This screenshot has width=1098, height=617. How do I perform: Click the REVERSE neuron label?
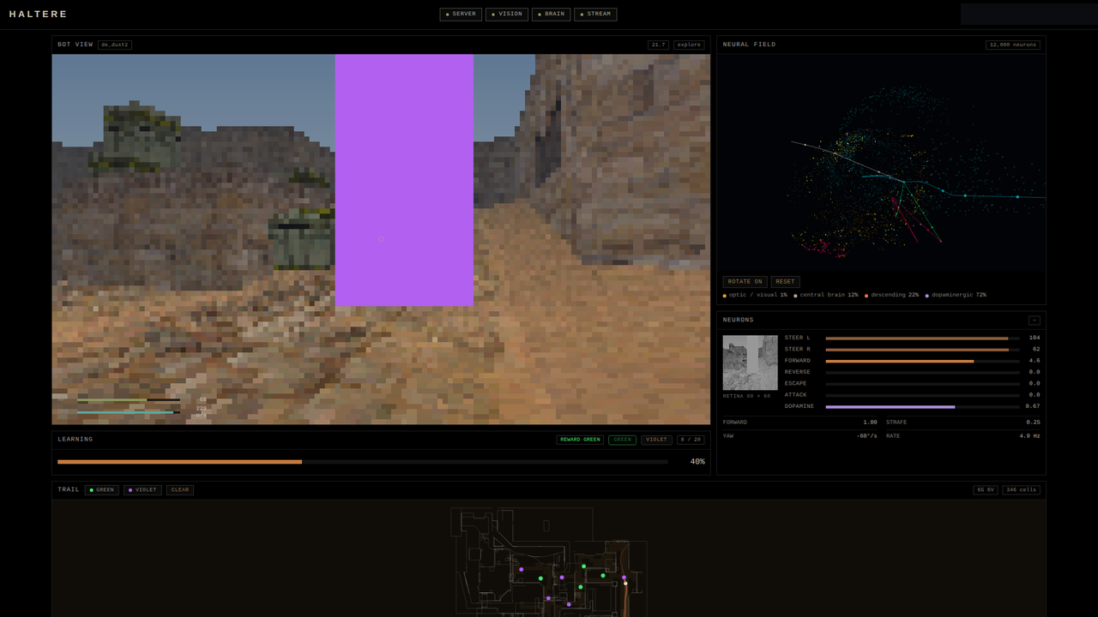[x=798, y=372]
